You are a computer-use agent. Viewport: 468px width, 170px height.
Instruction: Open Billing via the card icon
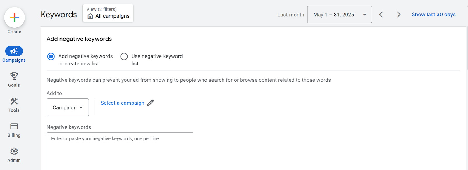pyautogui.click(x=14, y=126)
